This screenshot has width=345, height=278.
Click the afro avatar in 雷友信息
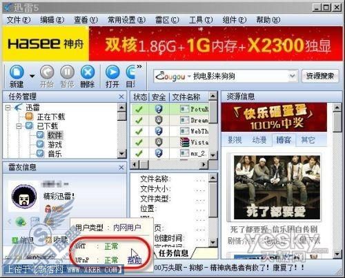pyautogui.click(x=24, y=196)
